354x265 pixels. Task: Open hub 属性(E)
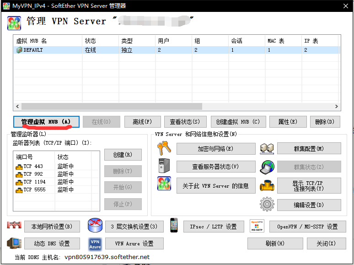pos(288,122)
